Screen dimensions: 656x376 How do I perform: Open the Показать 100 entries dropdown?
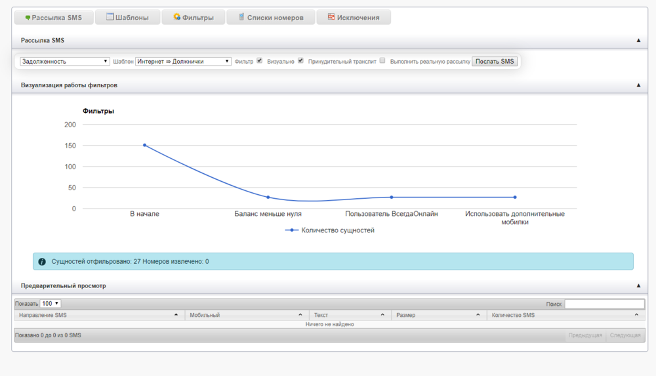coord(51,304)
